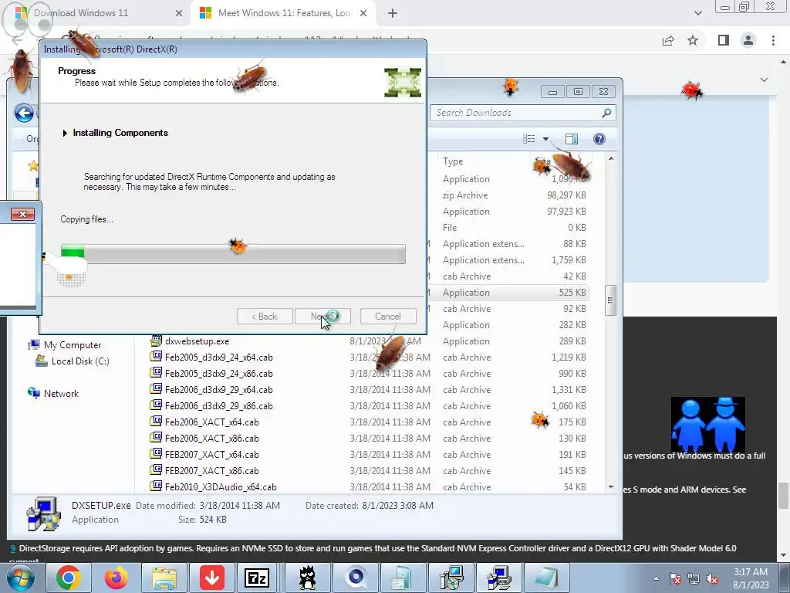The width and height of the screenshot is (790, 593).
Task: Click the search magnifier in Search Downloads
Action: pyautogui.click(x=606, y=113)
